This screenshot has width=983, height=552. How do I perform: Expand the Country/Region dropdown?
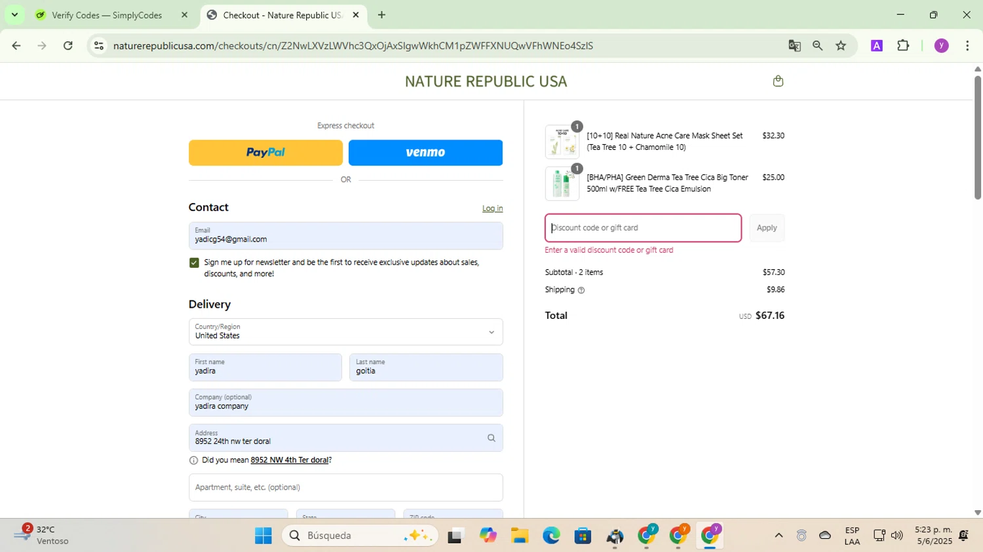pos(346,332)
